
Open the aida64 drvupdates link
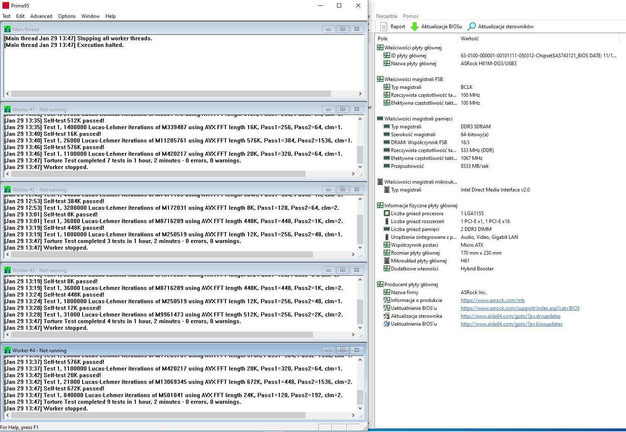pyautogui.click(x=510, y=316)
